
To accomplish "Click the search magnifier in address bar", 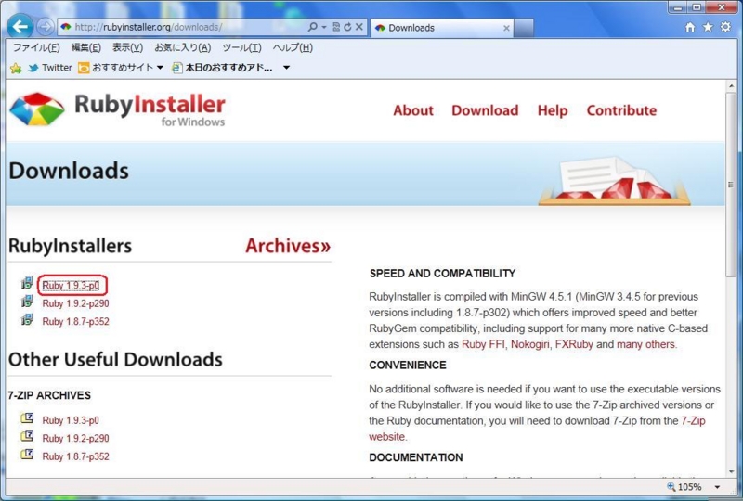I will 312,27.
